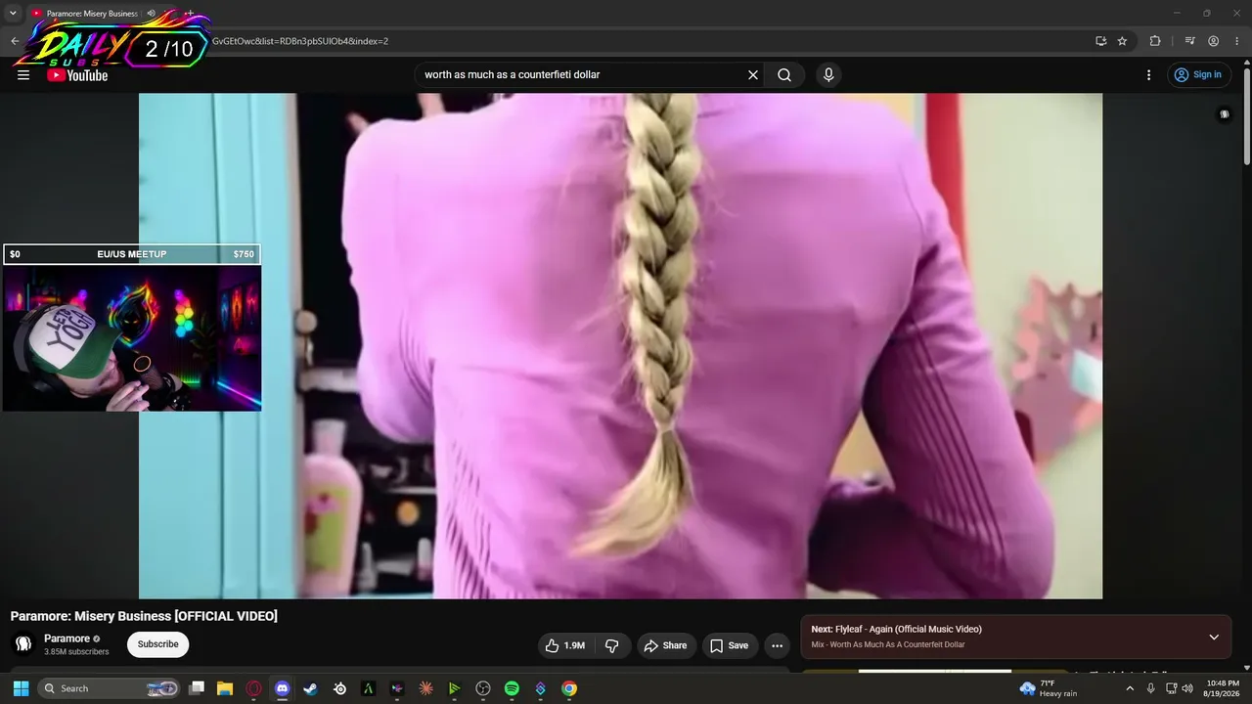
Task: Like the video with 1.9M thumbs up
Action: (565, 645)
